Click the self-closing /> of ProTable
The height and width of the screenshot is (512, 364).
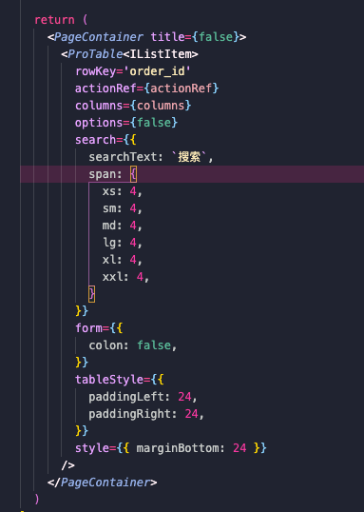click(x=67, y=465)
